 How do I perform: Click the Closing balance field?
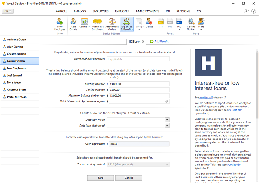click(139, 90)
